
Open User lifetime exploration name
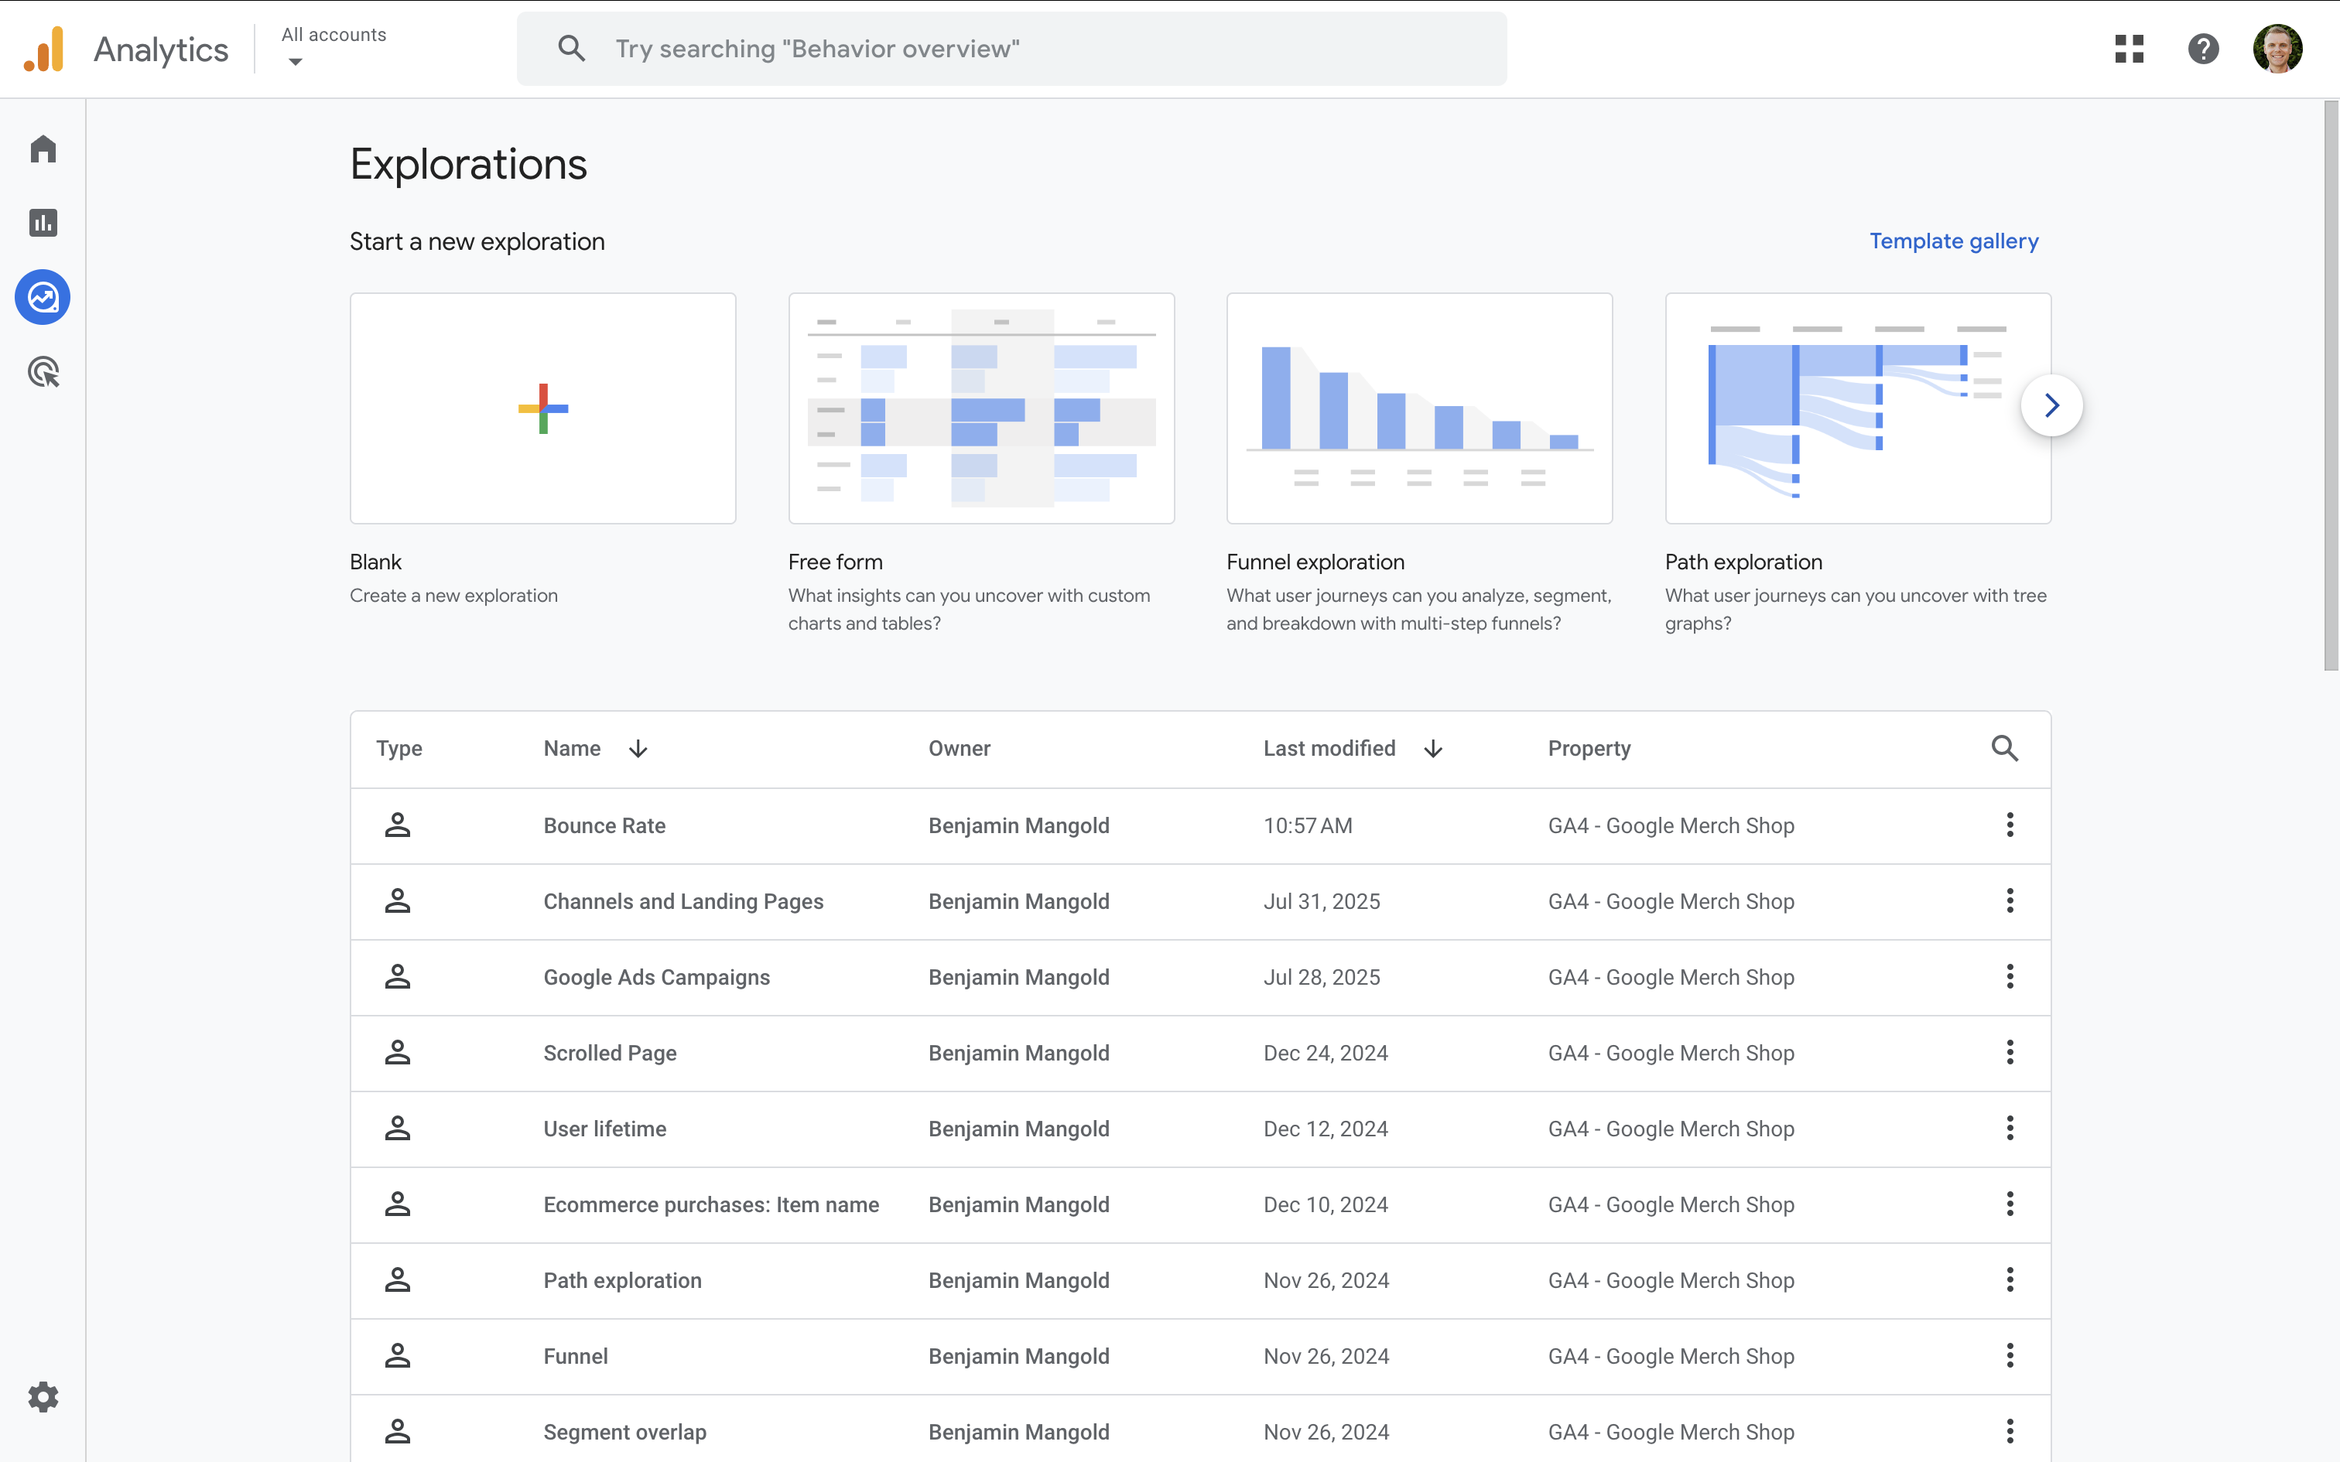[604, 1129]
